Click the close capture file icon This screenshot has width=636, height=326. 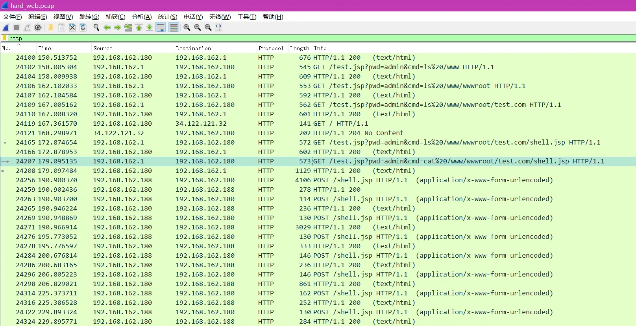point(72,27)
